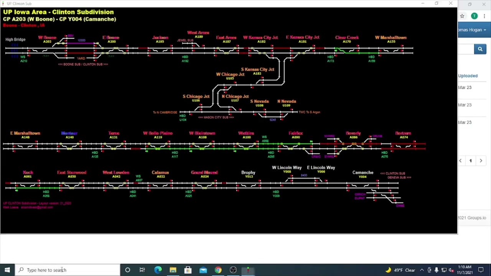Click the W Blairstown A108 label
Viewport: 491px width, 276px height.
pyautogui.click(x=202, y=135)
